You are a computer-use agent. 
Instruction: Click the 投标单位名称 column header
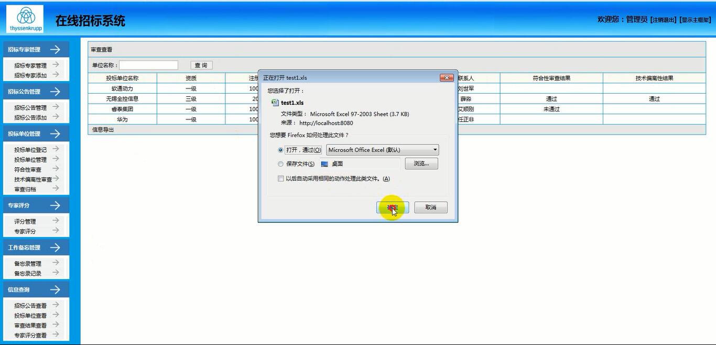click(x=122, y=78)
